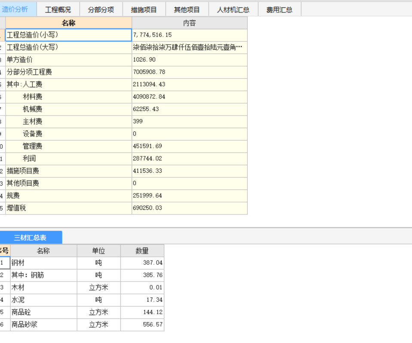Image resolution: width=412 pixels, height=343 pixels.
Task: Click the 吨 unit of 水泥 row
Action: [x=99, y=300]
